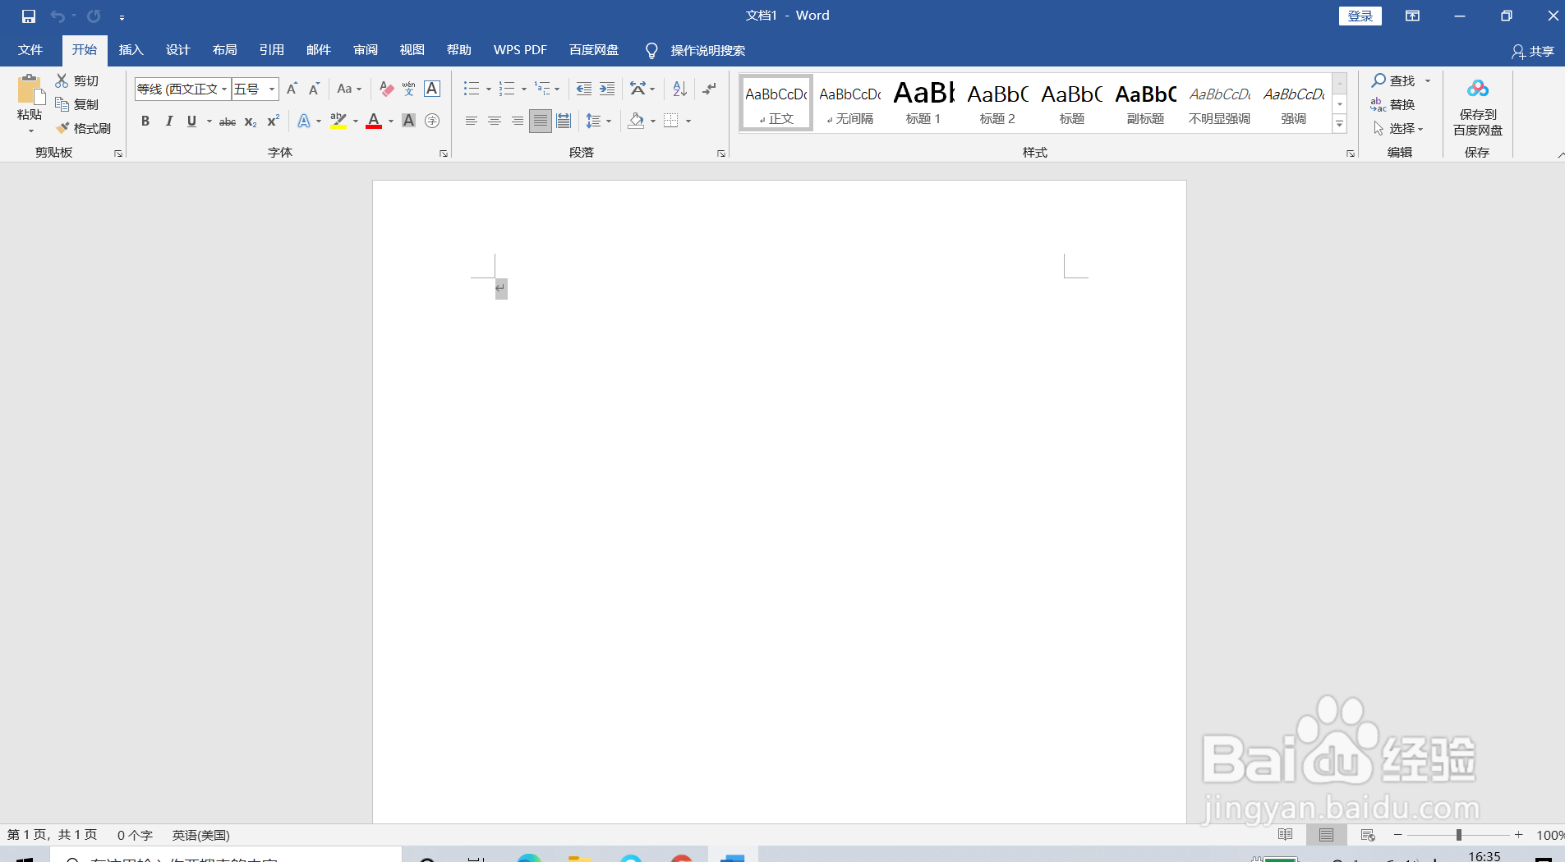Toggle Print Layout view button

[x=1327, y=835]
